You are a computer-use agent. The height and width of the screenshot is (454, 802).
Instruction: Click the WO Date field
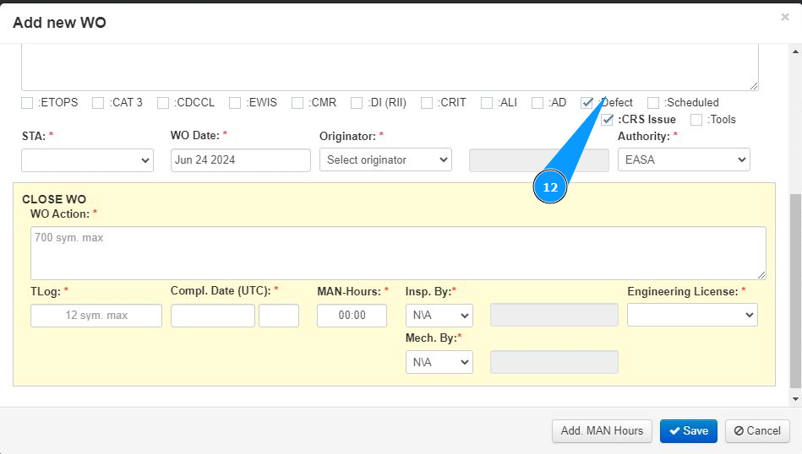[241, 160]
